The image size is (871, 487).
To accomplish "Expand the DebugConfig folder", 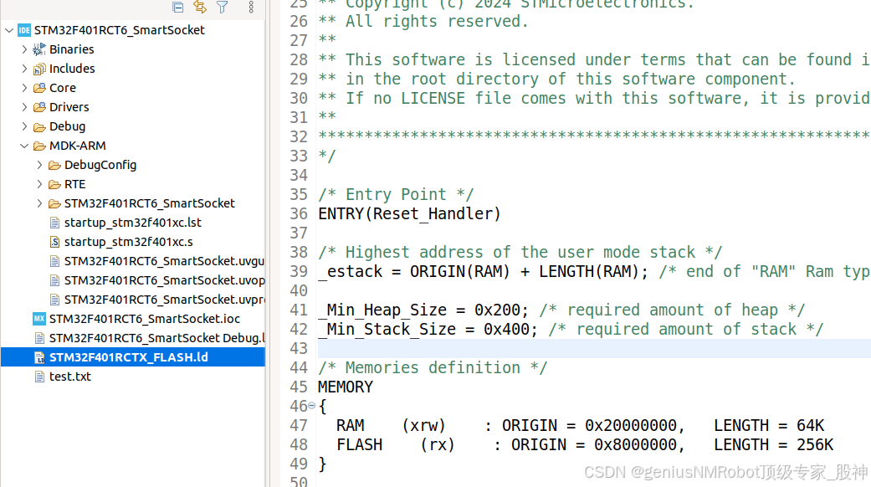I will coord(38,164).
